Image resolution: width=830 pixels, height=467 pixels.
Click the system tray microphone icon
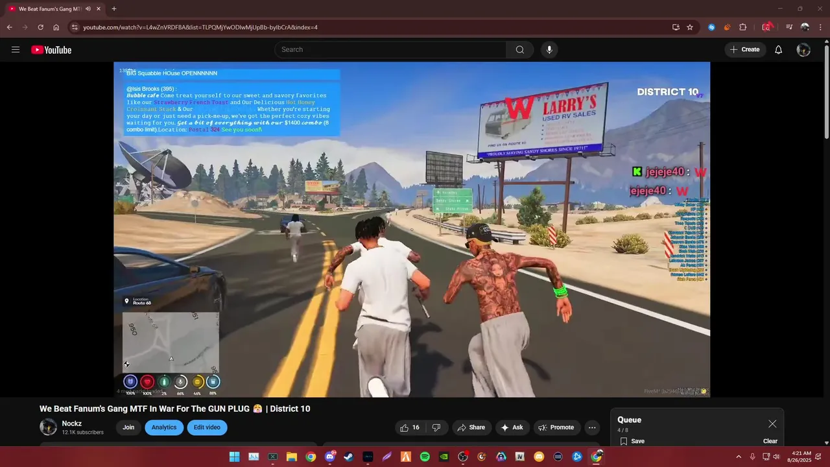coord(752,457)
